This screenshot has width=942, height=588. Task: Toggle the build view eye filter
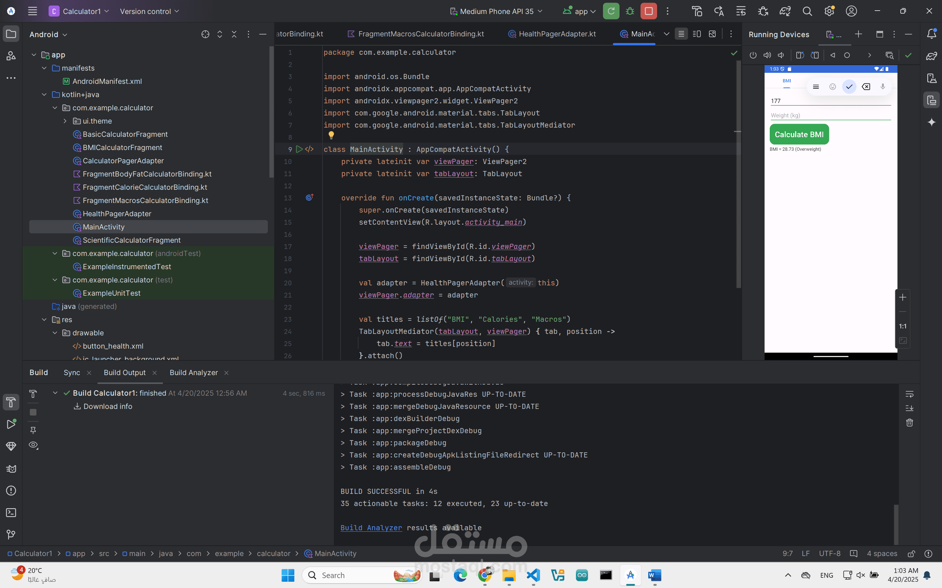[33, 445]
